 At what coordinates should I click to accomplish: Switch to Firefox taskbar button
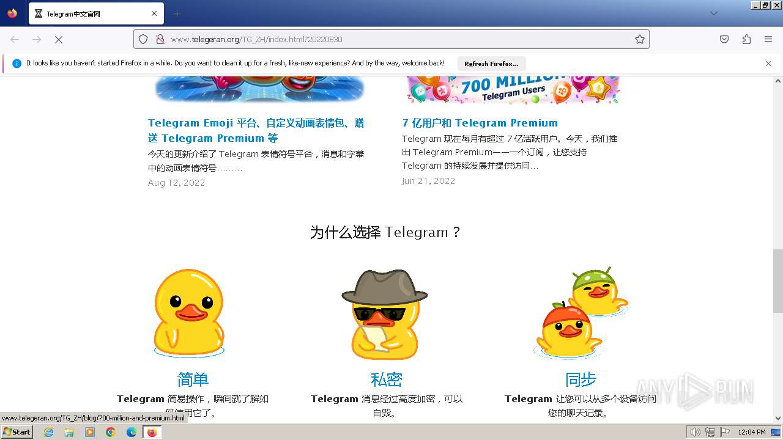152,432
